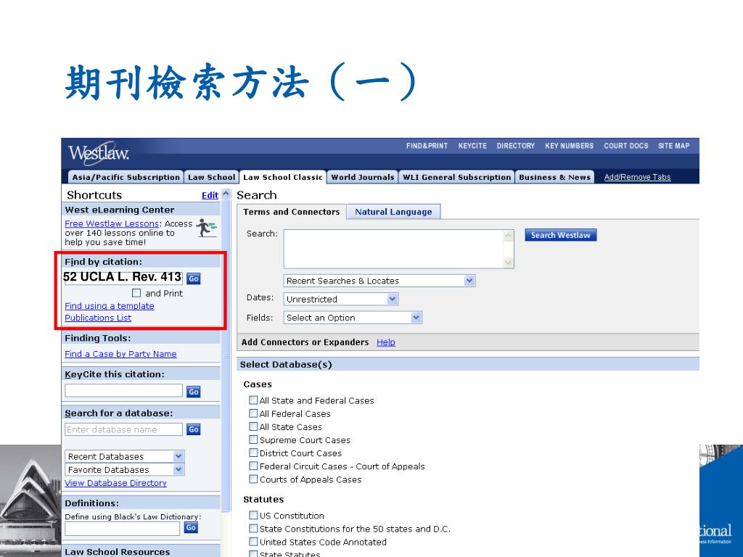This screenshot has width=743, height=557.
Task: Click Find a Case by Party Name
Action: [x=121, y=354]
